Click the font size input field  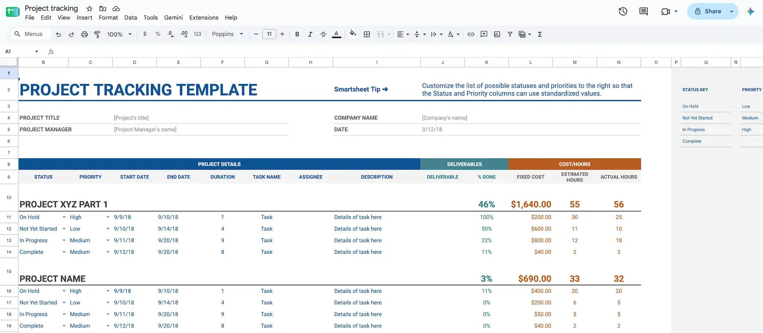pyautogui.click(x=269, y=34)
